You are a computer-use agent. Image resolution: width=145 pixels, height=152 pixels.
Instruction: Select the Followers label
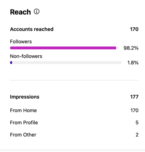click(x=21, y=41)
